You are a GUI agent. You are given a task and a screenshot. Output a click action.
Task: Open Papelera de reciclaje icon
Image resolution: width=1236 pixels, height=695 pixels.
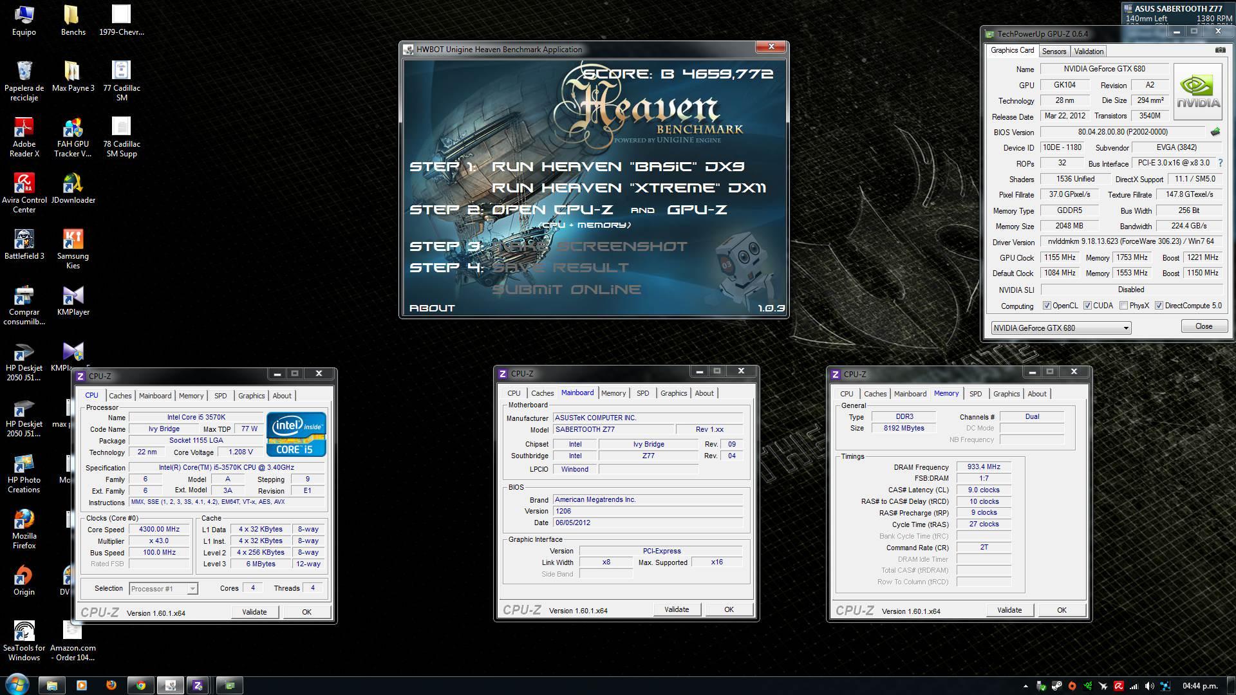[x=24, y=81]
